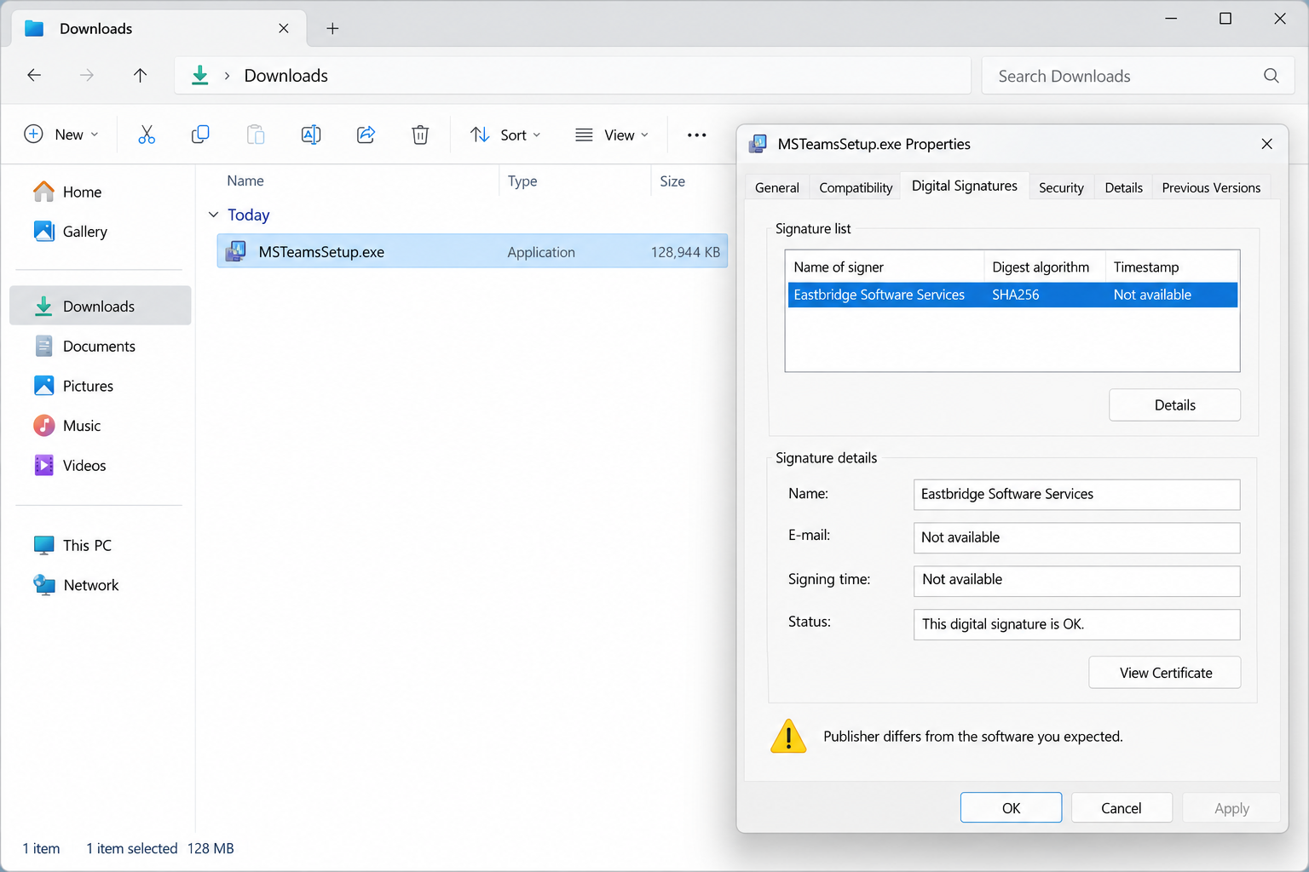Select Network in the sidebar
Image resolution: width=1309 pixels, height=872 pixels.
coord(101,585)
